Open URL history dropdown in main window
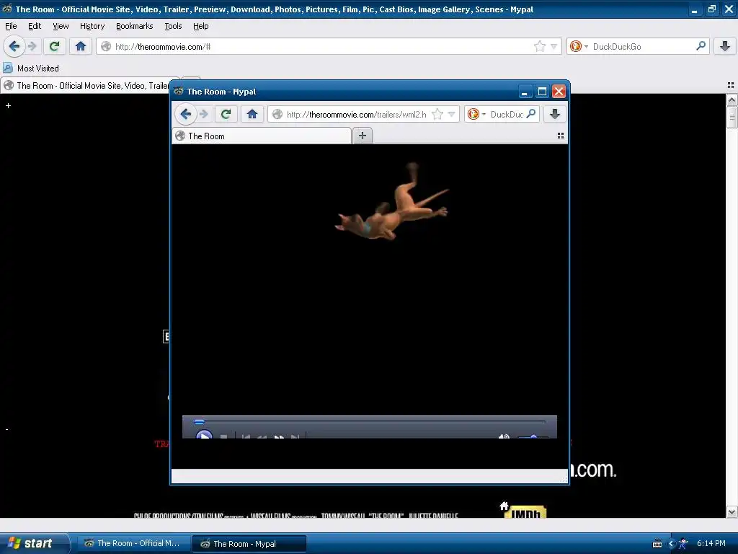Image resolution: width=738 pixels, height=554 pixels. (554, 46)
